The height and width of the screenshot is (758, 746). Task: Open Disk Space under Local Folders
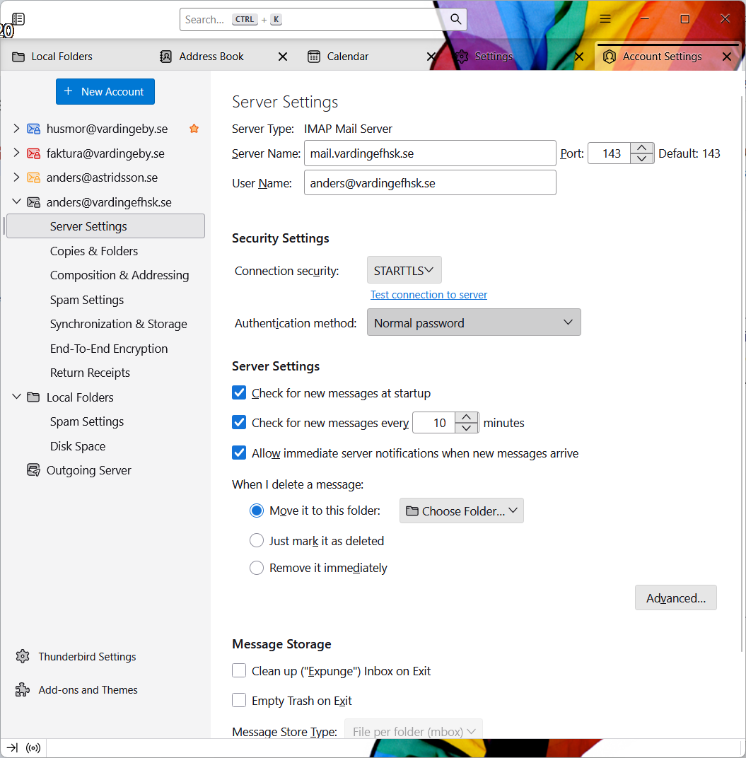click(78, 446)
